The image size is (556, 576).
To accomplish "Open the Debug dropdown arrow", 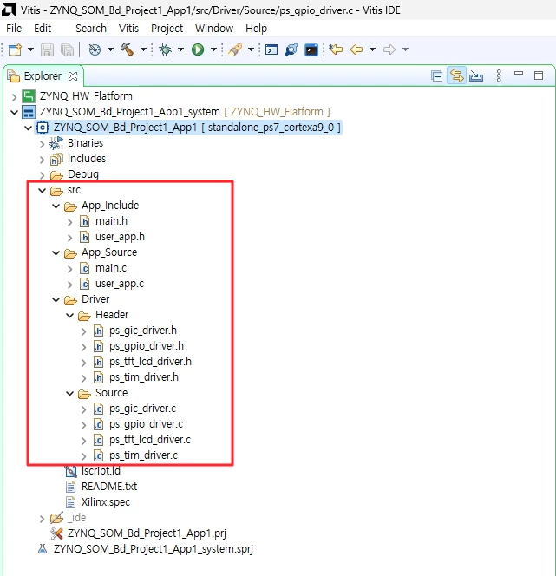I will (x=180, y=49).
